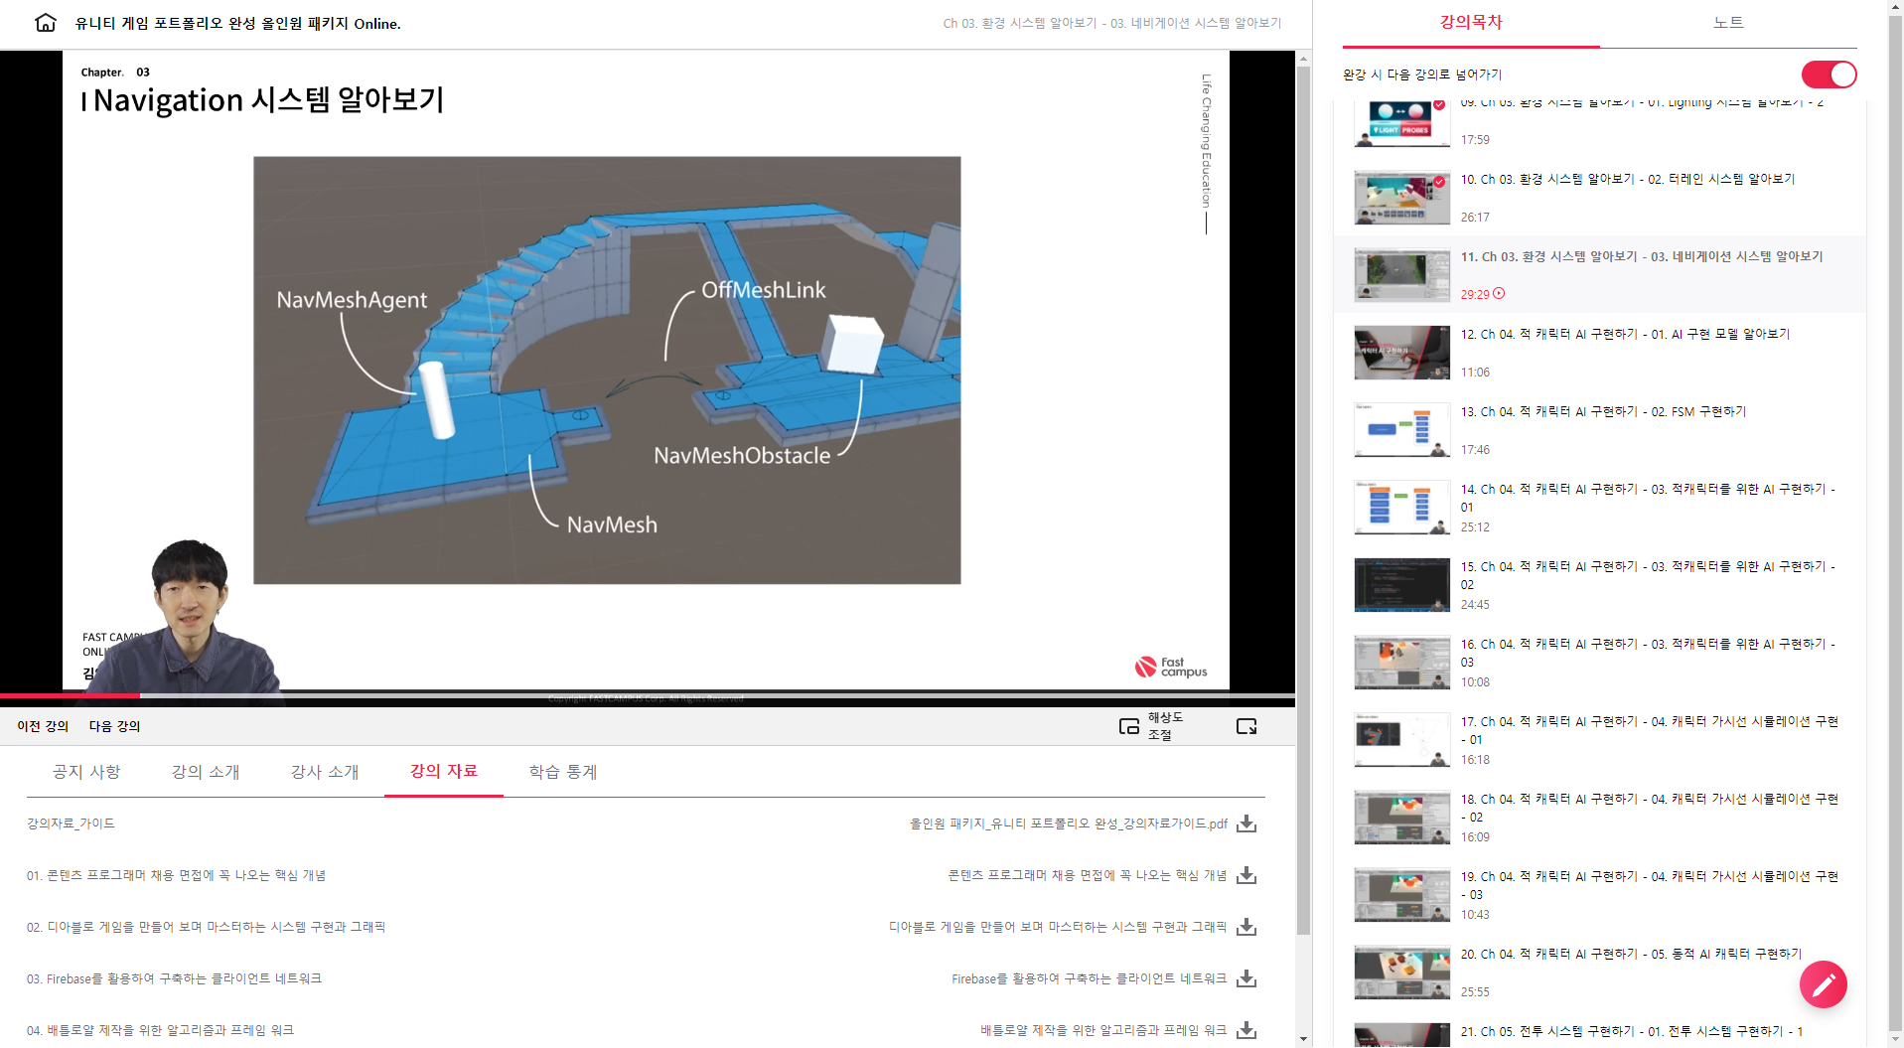1904x1048 pixels.
Task: Toggle auto-advance to next lecture switch
Action: 1829,75
